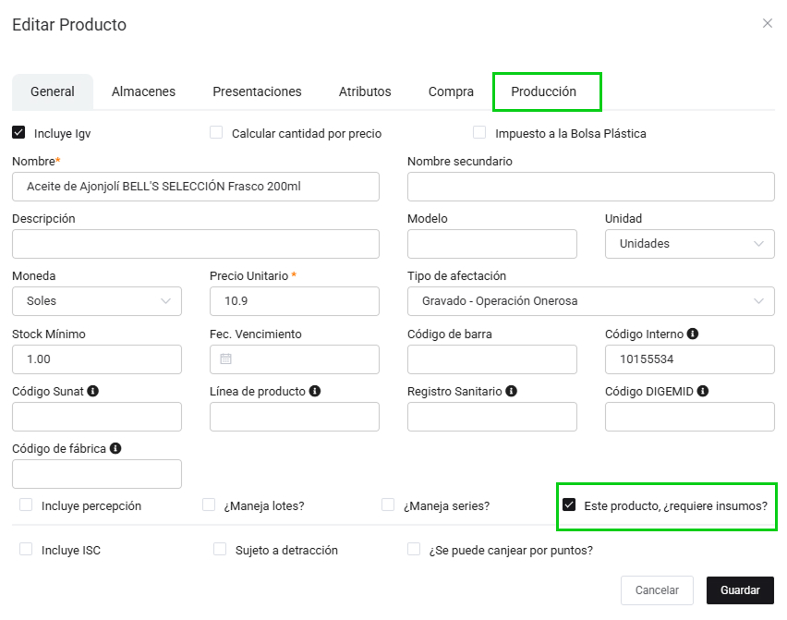This screenshot has height=620, width=787.
Task: Open calendar icon in Fec. Vencimiento field
Action: (226, 359)
